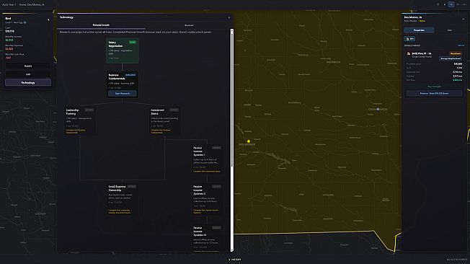The image size is (470, 264).
Task: Toggle the single family property filter chip
Action: (409, 39)
